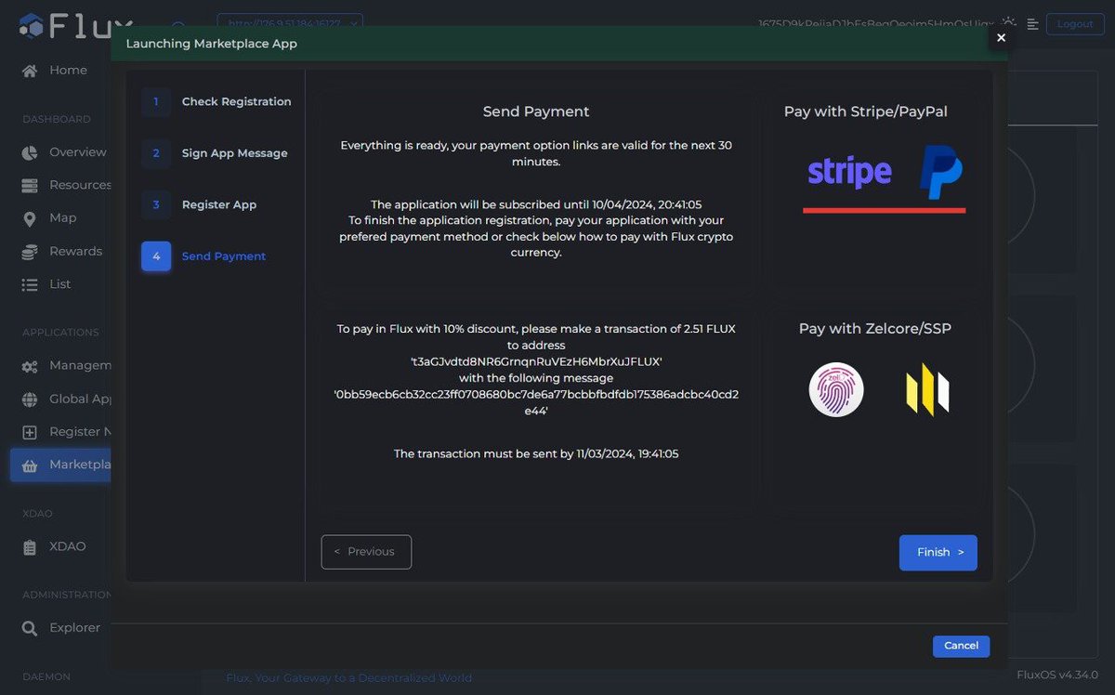Click the Previous button
Viewport: 1115px width, 695px height.
click(366, 552)
